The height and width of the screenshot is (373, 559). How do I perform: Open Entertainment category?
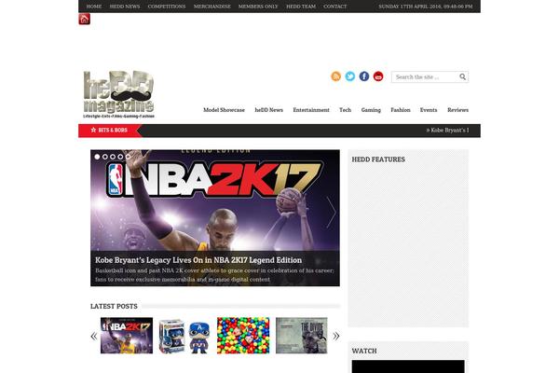pos(311,110)
